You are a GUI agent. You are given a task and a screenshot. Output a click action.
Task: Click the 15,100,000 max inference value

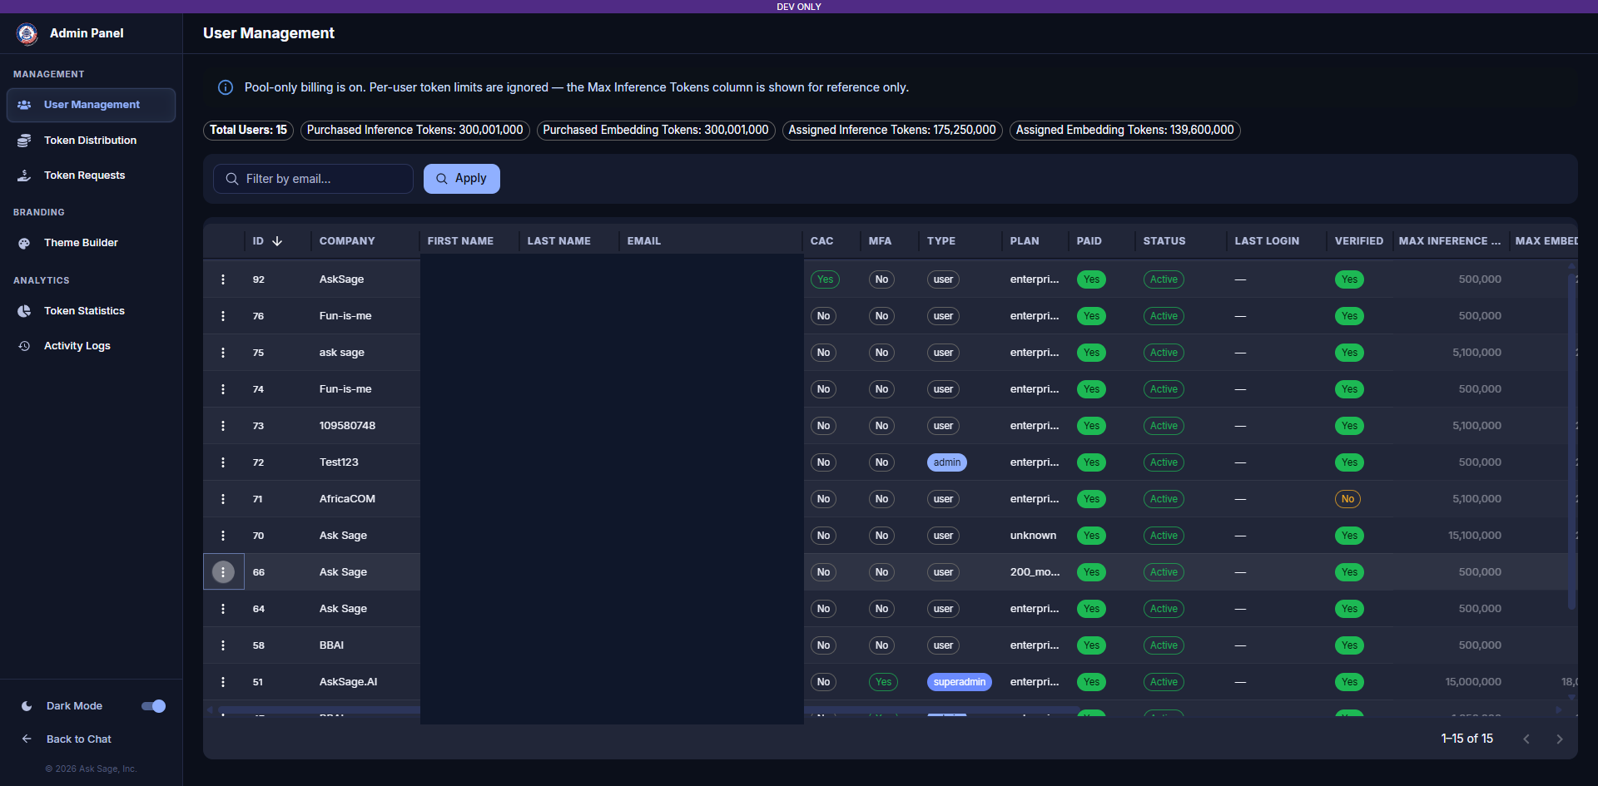pos(1474,536)
